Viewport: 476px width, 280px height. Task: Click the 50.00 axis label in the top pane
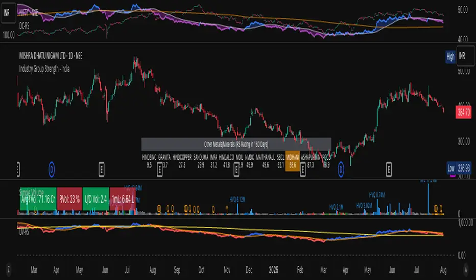[x=463, y=10]
